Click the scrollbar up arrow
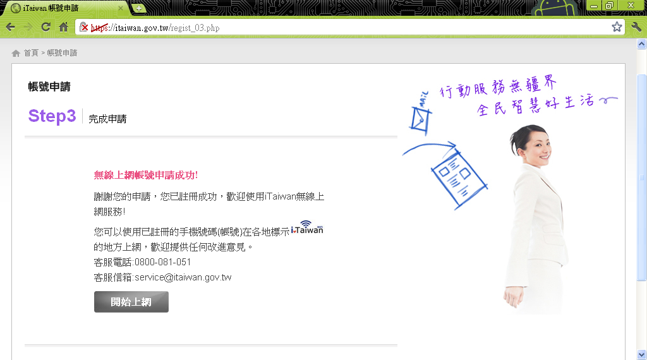Viewport: 647px width, 360px height. click(x=641, y=44)
